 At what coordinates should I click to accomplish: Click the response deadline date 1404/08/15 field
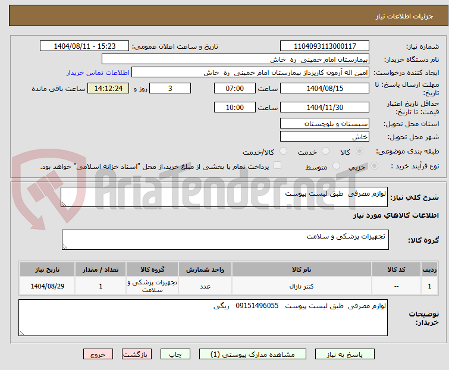pos(325,88)
